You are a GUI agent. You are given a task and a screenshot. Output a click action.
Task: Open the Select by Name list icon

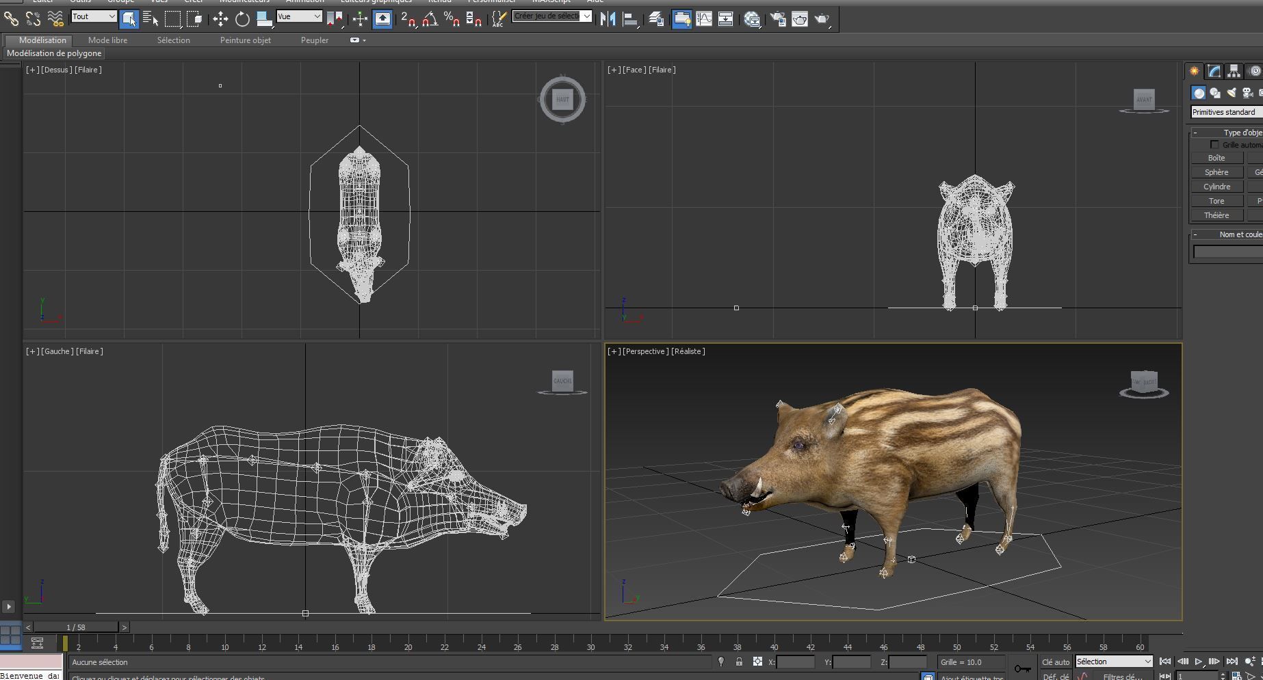coord(151,19)
